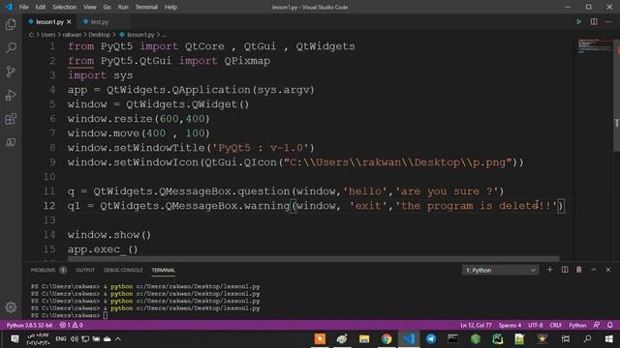Viewport: 620px width, 348px height.
Task: Click the editor horizontal scrollbar
Action: click(313, 259)
